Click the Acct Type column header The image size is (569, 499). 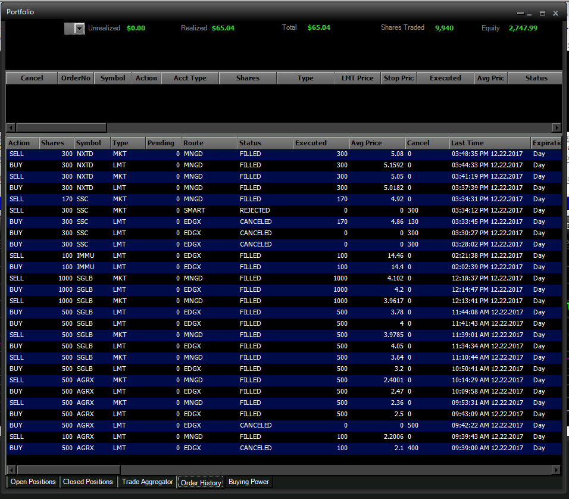tap(190, 78)
